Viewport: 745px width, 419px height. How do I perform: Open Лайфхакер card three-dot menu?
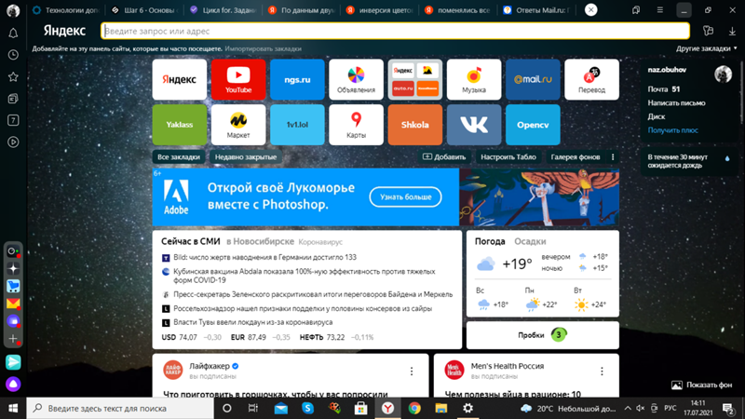[412, 372]
